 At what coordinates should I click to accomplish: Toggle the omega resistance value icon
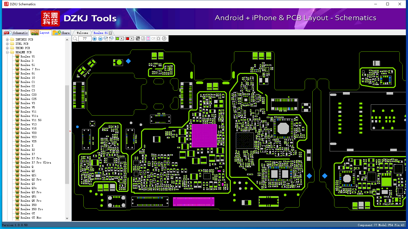pyautogui.click(x=159, y=39)
